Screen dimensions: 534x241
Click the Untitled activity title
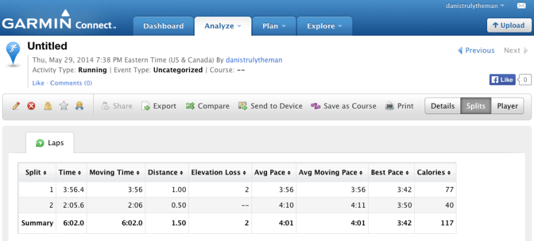(x=48, y=46)
